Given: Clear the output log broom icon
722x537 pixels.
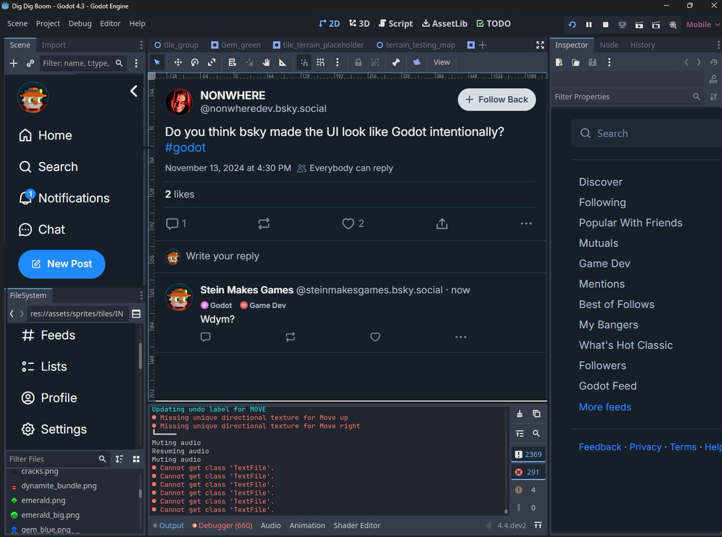Looking at the screenshot, I should tap(520, 414).
